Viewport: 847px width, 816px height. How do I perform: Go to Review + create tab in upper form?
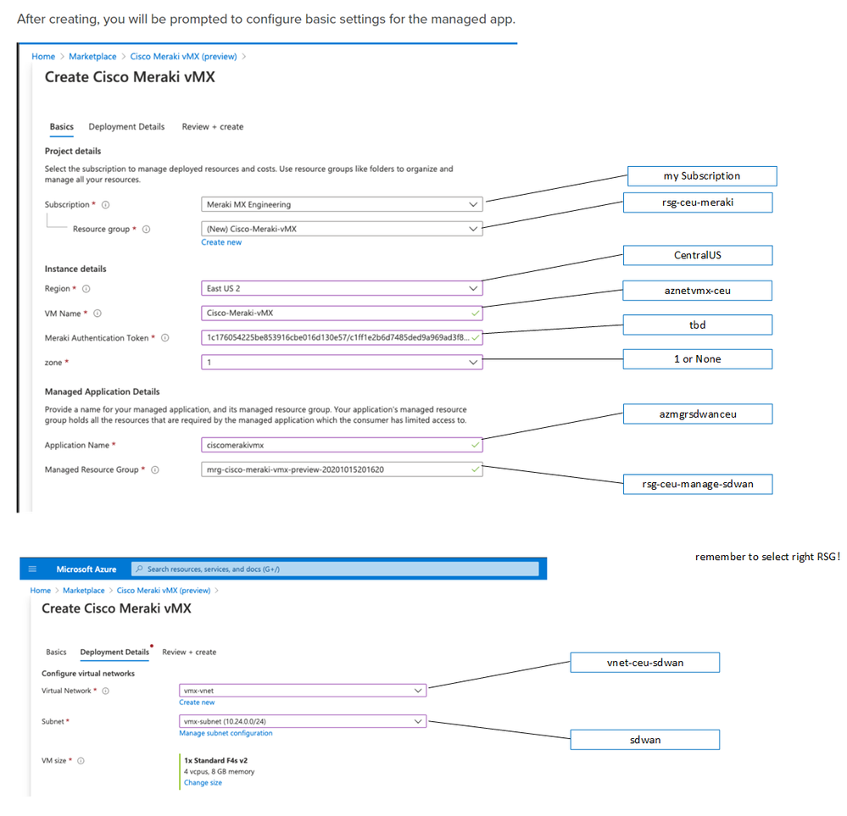coord(213,127)
